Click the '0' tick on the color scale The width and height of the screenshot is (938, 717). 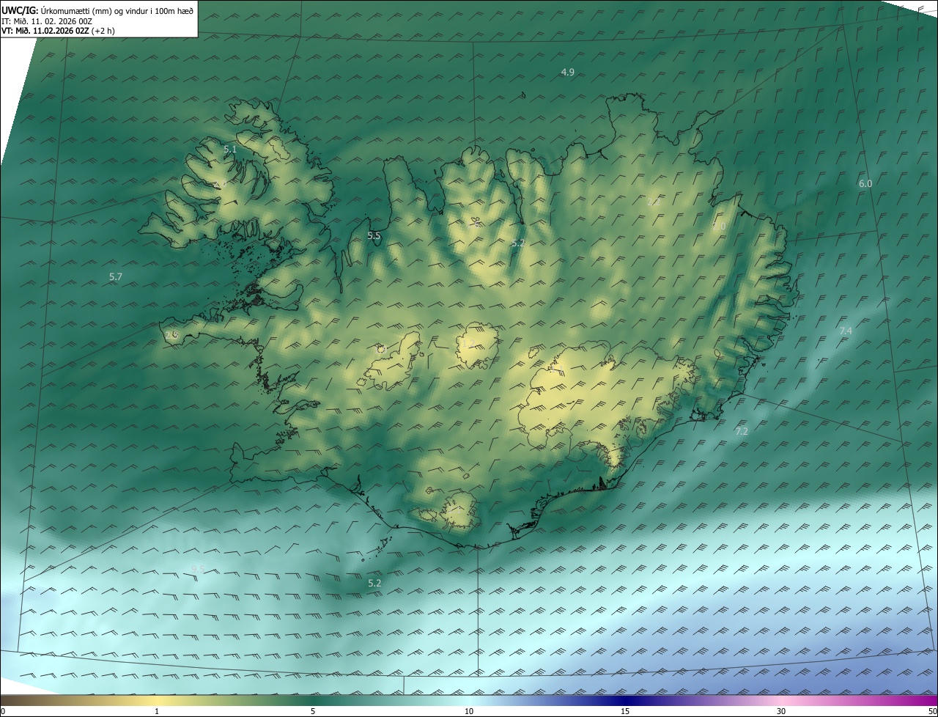point(3,712)
